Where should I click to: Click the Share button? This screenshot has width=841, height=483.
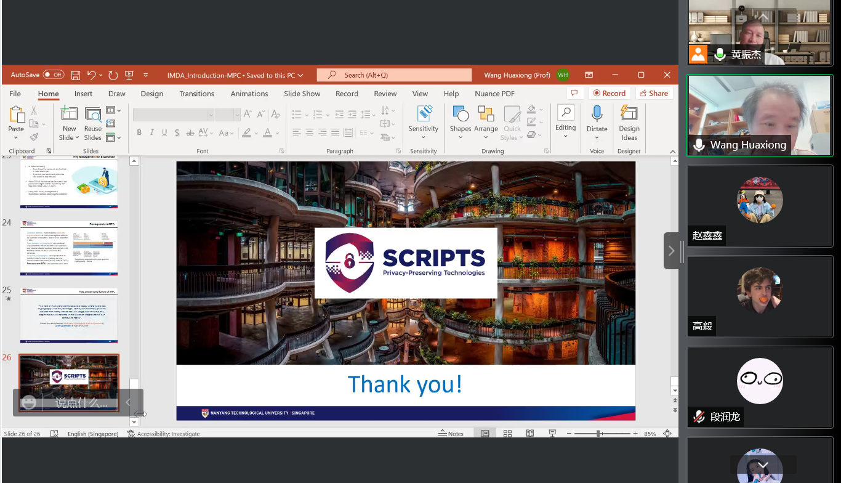pos(653,93)
